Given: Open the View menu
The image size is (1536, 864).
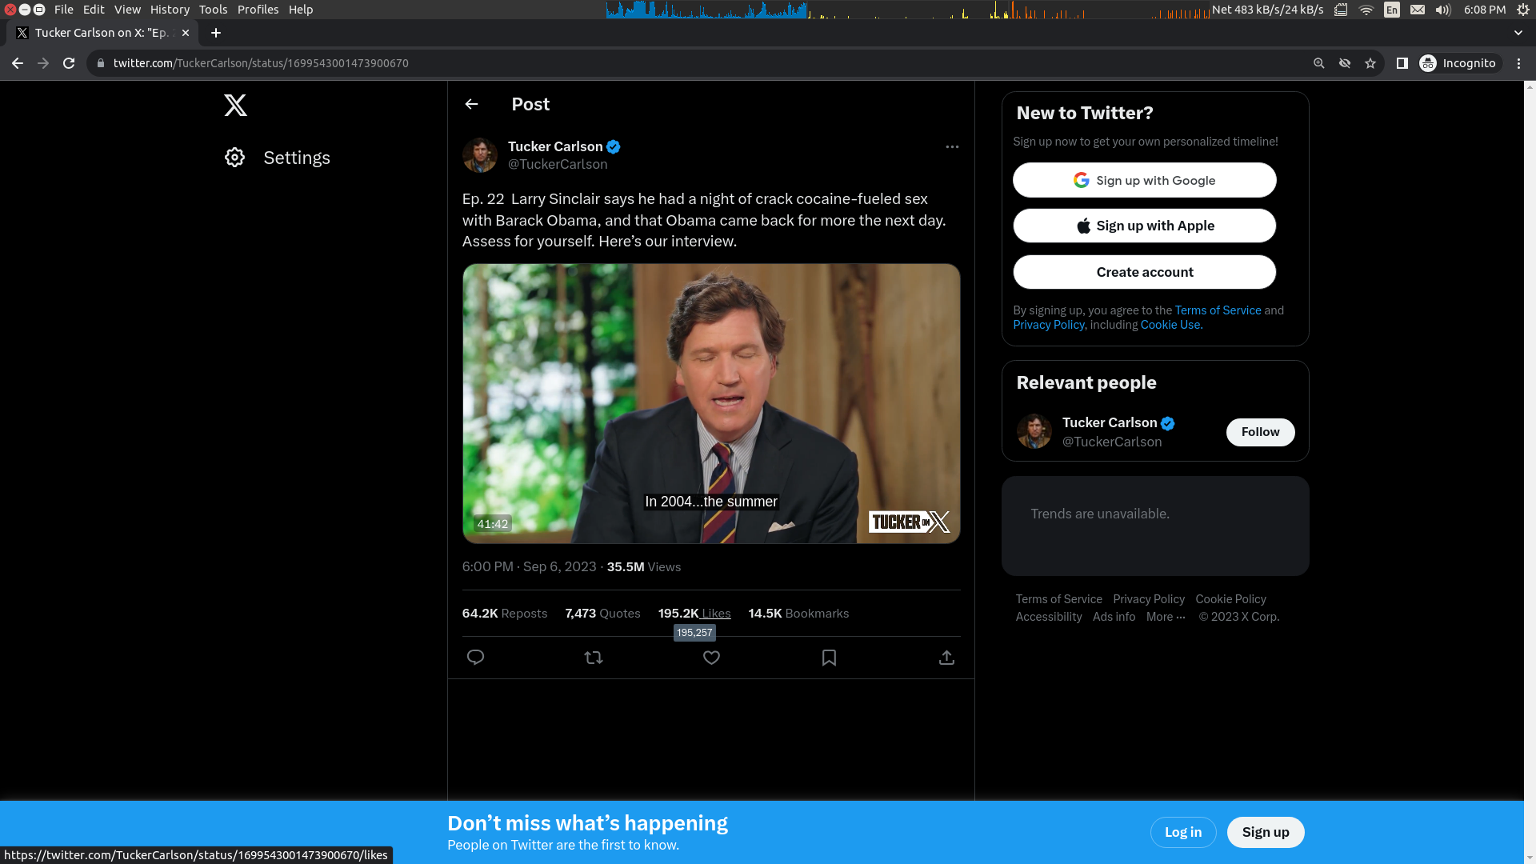Looking at the screenshot, I should coord(127,10).
